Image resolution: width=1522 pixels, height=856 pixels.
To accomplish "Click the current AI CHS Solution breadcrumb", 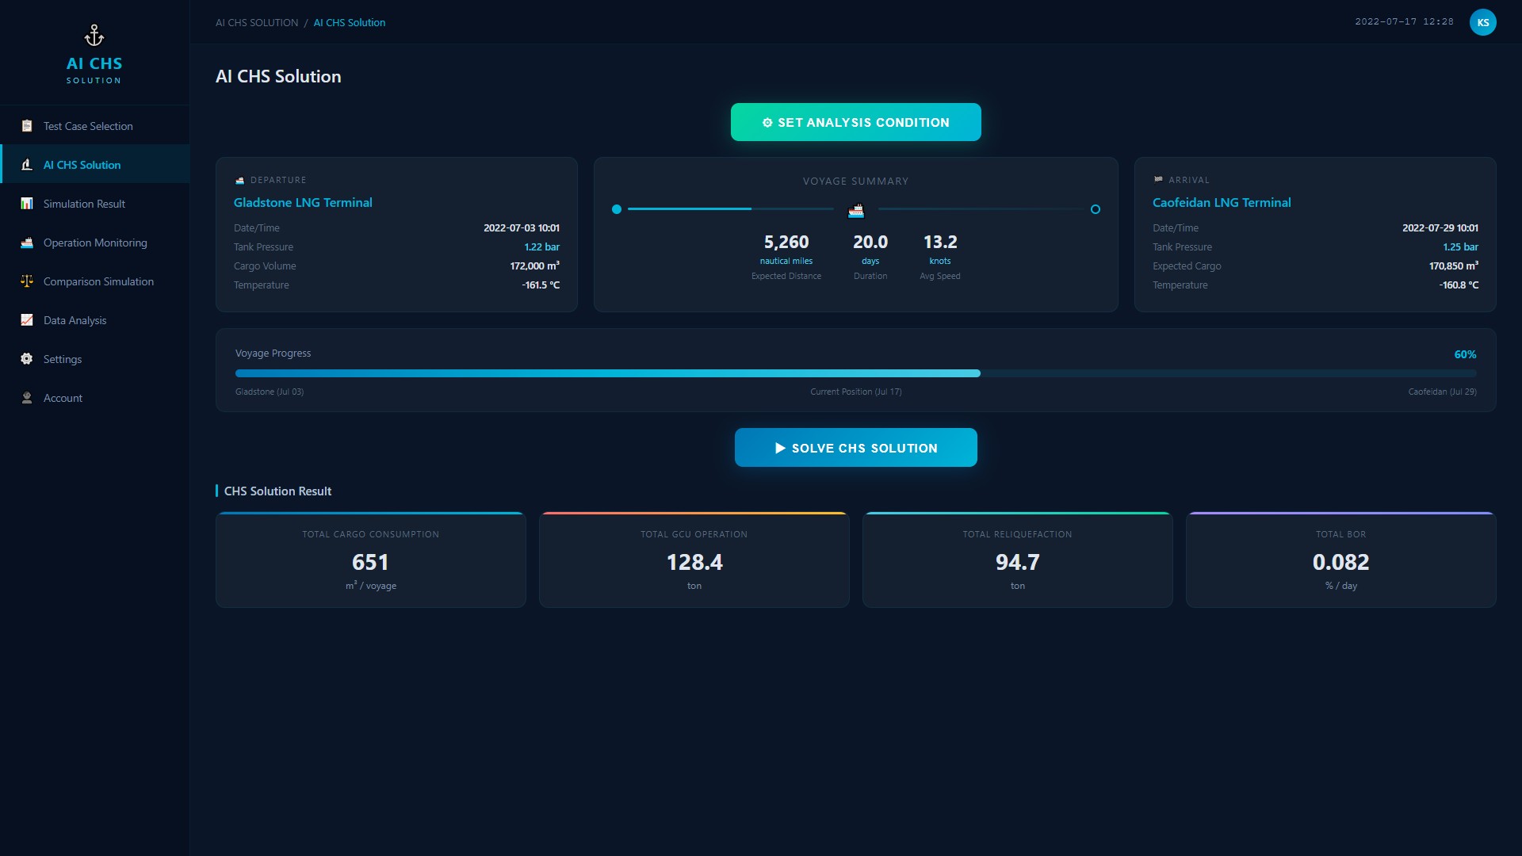I will click(x=350, y=23).
